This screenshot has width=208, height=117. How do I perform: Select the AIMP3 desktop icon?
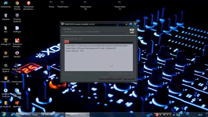pyautogui.click(x=6, y=54)
